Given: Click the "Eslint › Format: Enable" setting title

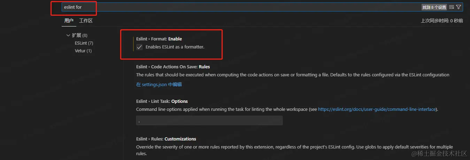Looking at the screenshot, I should pos(159,39).
